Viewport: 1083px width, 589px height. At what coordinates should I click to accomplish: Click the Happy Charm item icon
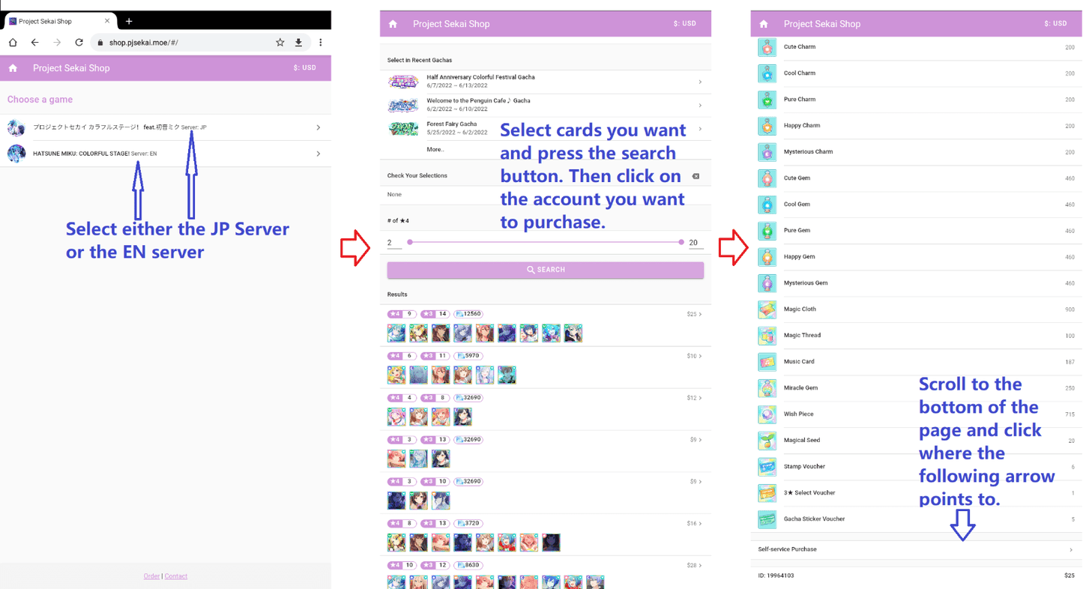(x=767, y=126)
